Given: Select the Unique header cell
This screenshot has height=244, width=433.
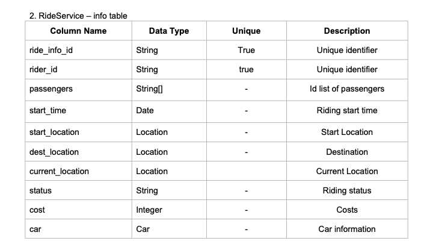Looking at the screenshot, I should pos(247,31).
